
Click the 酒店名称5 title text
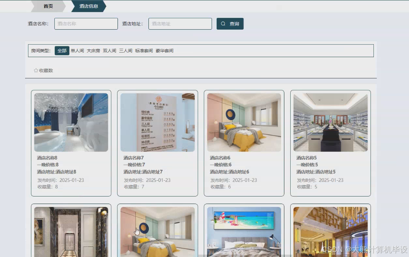coord(307,158)
